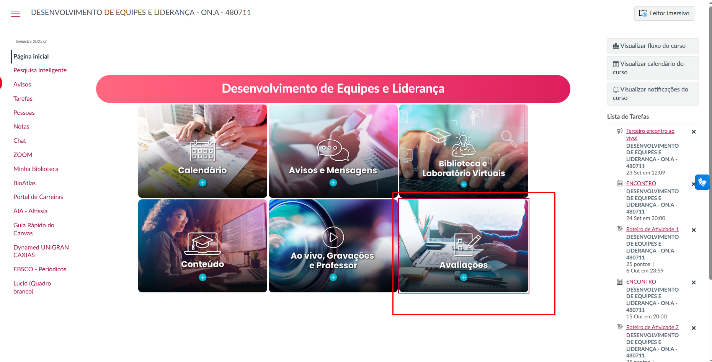Image resolution: width=712 pixels, height=362 pixels.
Task: Open Ao vivo, Gravações e Professor tile
Action: [x=333, y=246]
